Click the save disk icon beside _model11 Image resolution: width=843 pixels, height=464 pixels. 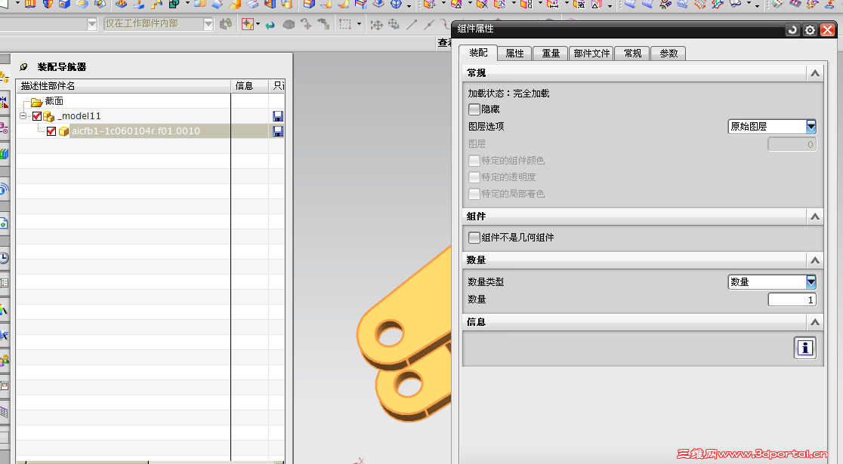277,115
